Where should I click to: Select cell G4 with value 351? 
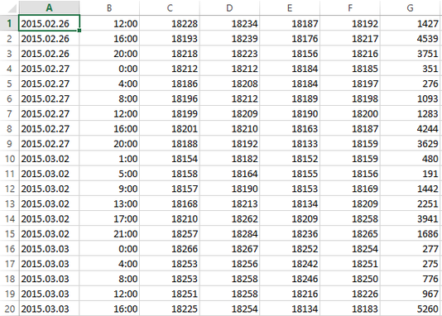pyautogui.click(x=411, y=69)
